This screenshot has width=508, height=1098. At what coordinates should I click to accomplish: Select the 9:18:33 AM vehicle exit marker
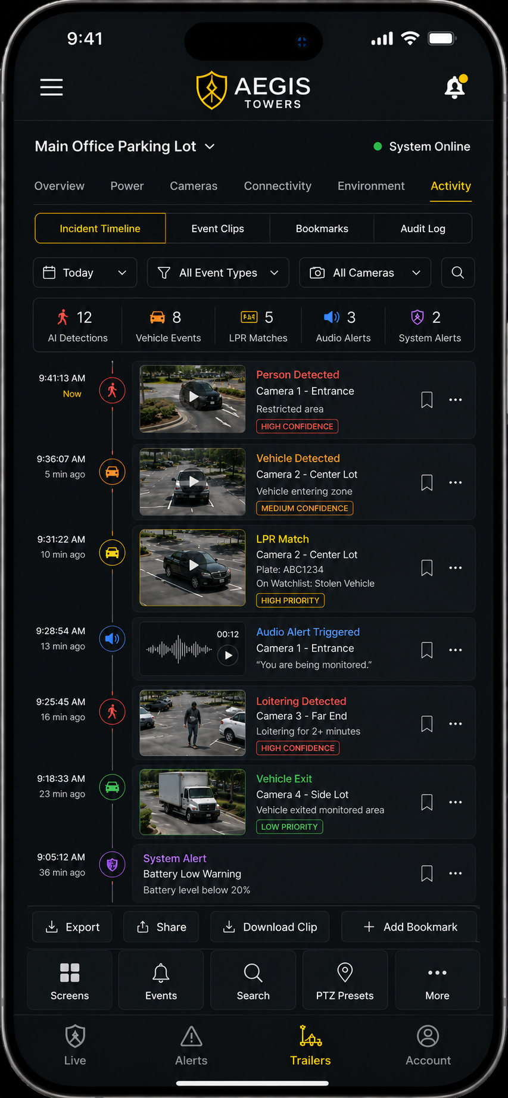point(112,787)
